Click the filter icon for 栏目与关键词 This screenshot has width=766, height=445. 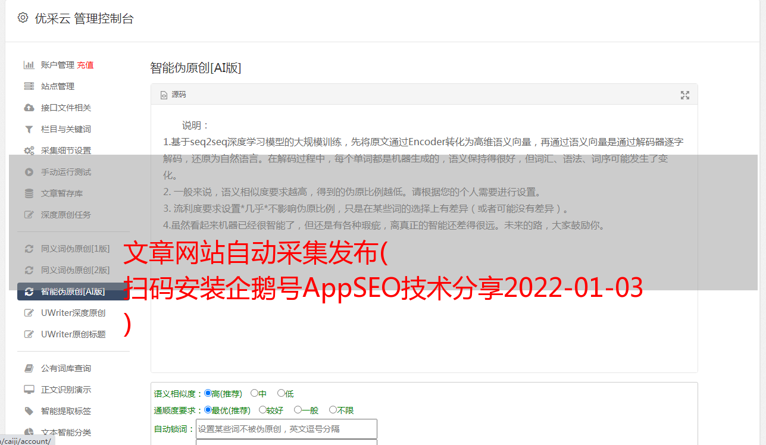point(29,129)
